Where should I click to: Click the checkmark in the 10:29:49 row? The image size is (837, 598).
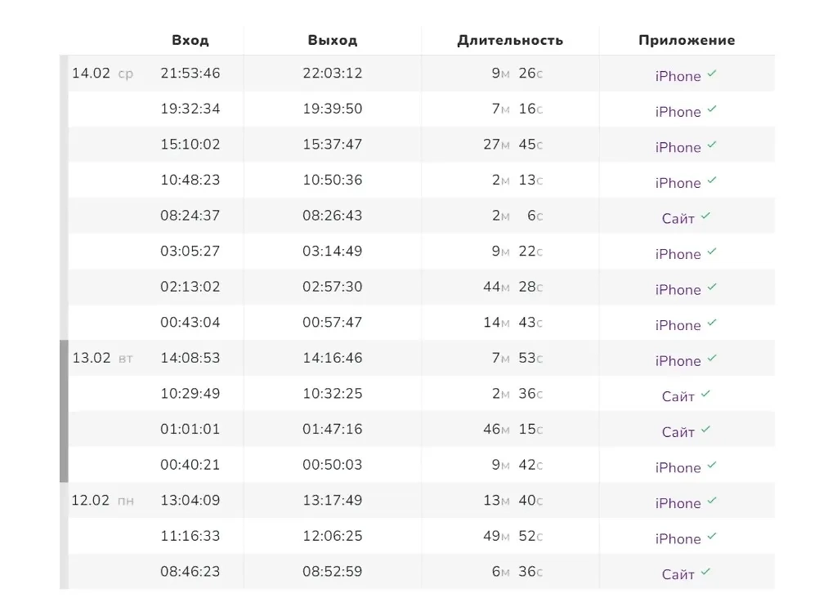coord(706,395)
